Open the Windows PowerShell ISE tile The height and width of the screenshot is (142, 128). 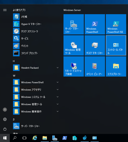pyautogui.click(x=116, y=24)
